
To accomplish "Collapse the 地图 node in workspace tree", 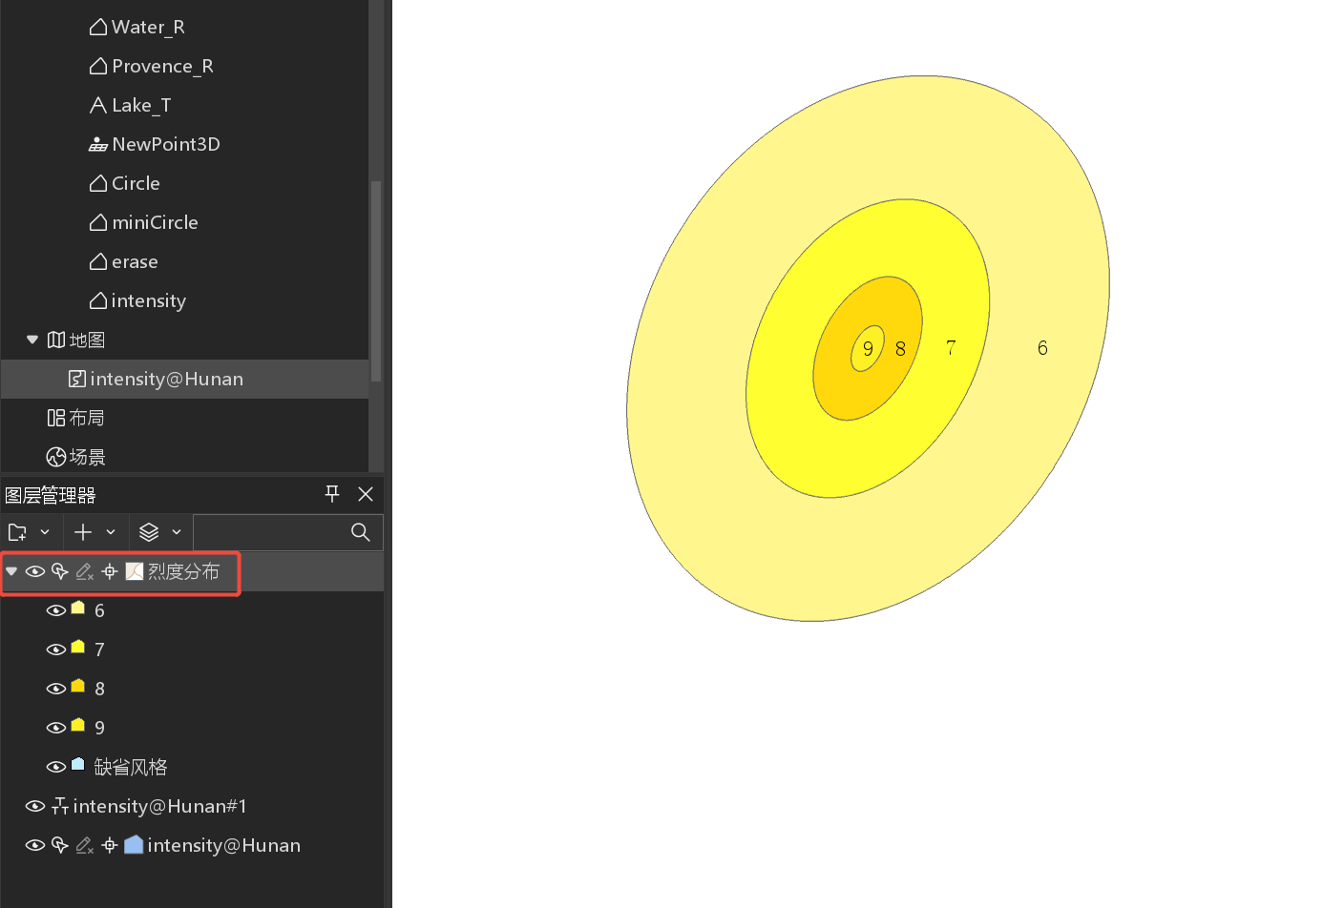I will [x=32, y=340].
